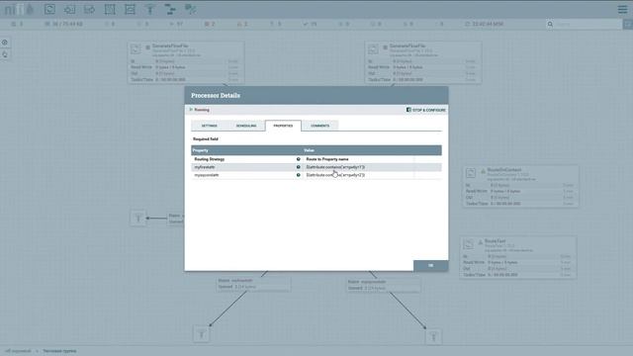Open the Comments tab
The height and width of the screenshot is (356, 633).
tap(319, 126)
